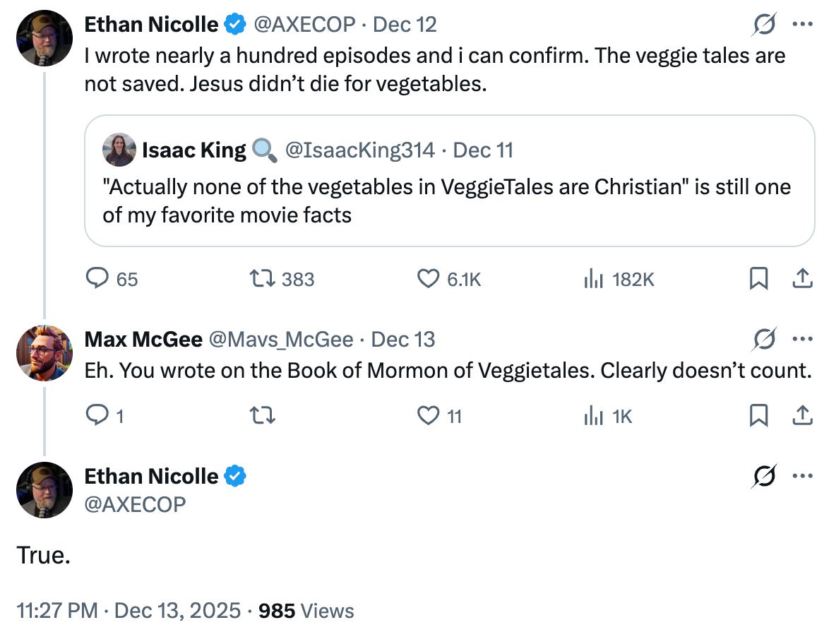Open Isaac King's quoted tweet
829x644 pixels.
449,201
